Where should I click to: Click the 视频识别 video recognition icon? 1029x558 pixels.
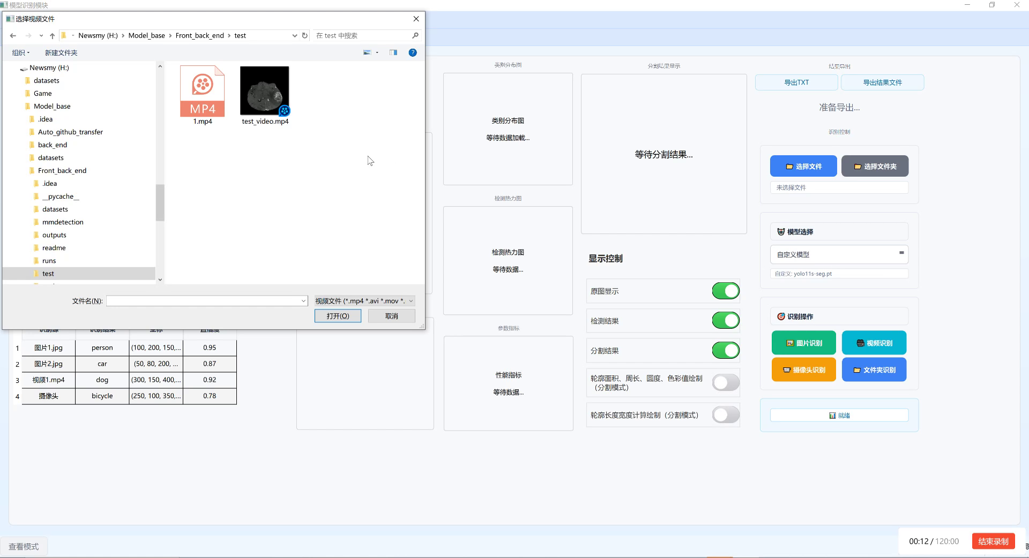861,342
